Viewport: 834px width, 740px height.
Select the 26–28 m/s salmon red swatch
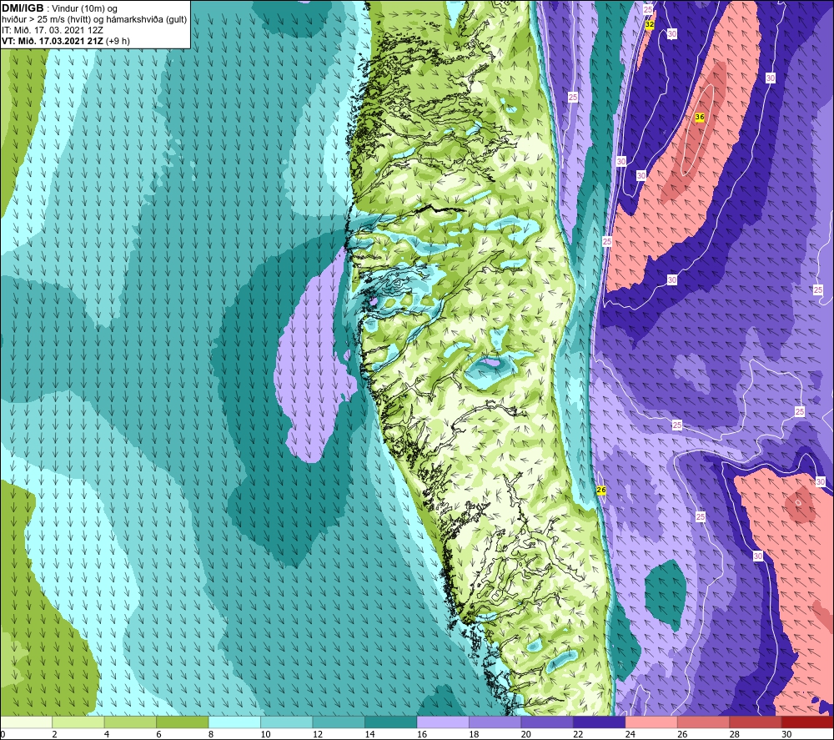pos(704,722)
